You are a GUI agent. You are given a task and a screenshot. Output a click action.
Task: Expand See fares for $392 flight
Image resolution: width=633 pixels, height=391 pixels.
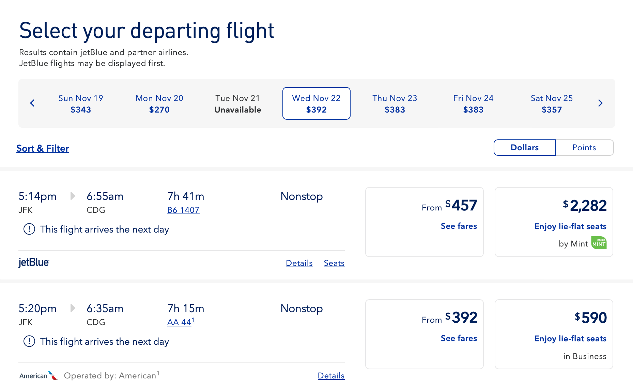pyautogui.click(x=459, y=338)
